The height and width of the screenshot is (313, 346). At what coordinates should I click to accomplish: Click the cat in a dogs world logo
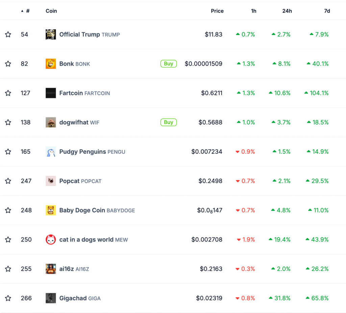click(51, 239)
